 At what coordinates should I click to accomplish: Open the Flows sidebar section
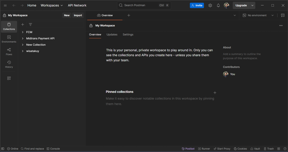(9, 52)
